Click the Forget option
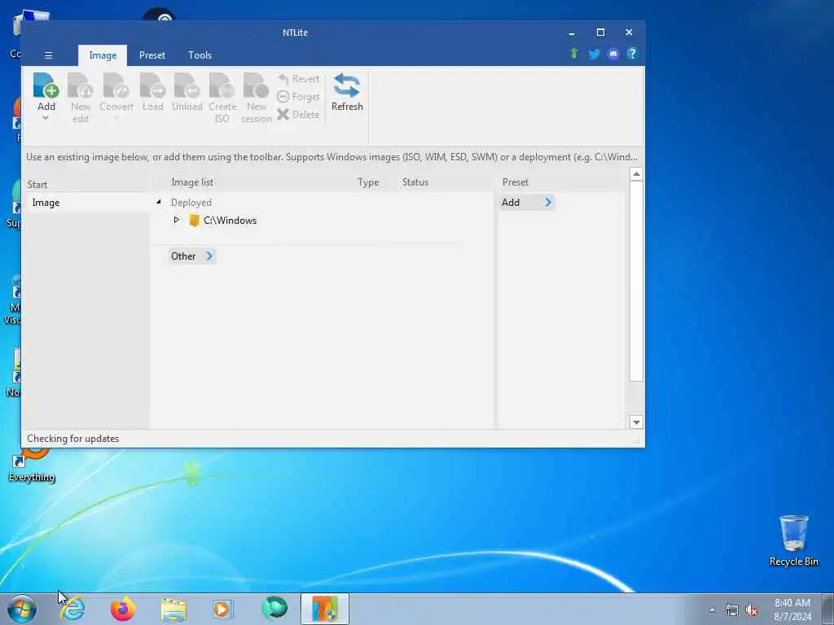The width and height of the screenshot is (834, 625). (x=298, y=97)
